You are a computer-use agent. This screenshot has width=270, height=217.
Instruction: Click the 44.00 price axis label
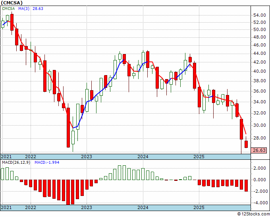(260, 53)
